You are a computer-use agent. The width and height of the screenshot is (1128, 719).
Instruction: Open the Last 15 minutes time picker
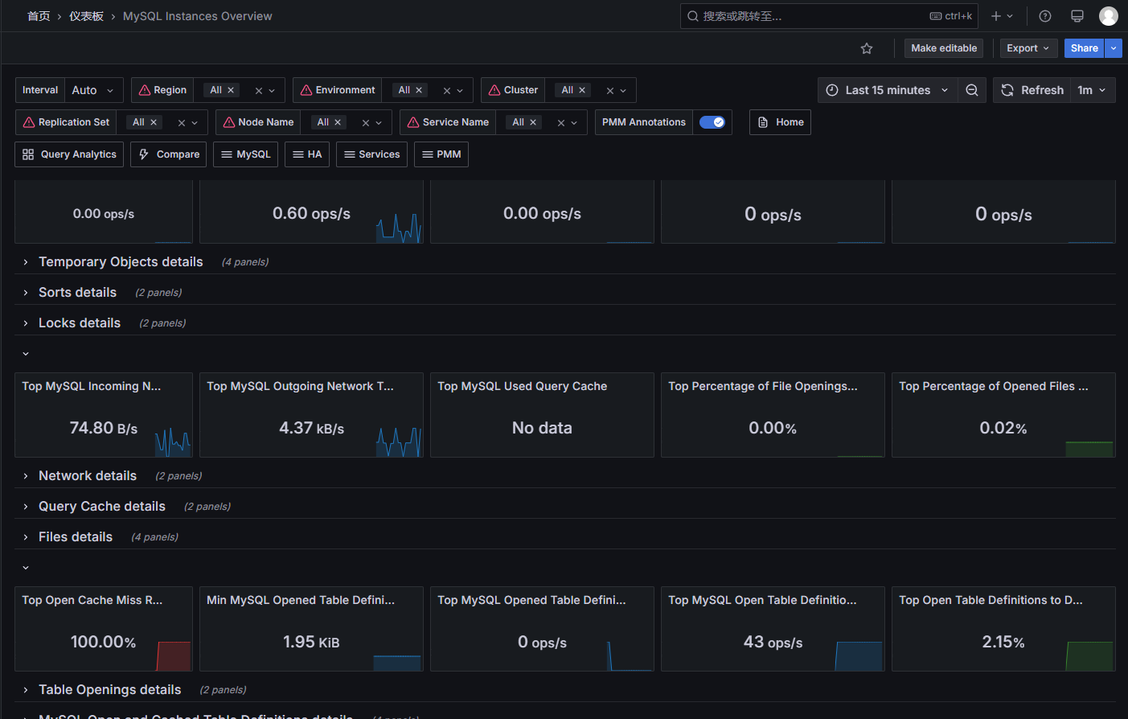point(888,90)
